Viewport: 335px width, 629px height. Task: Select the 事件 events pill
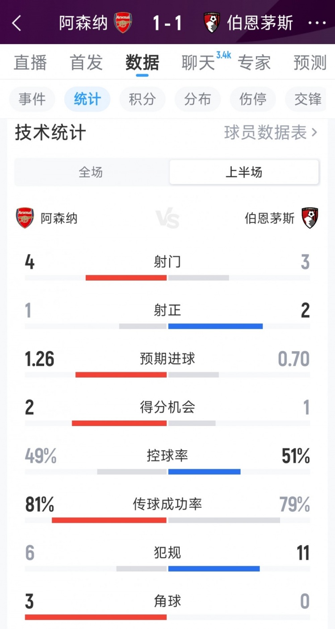[x=32, y=99]
